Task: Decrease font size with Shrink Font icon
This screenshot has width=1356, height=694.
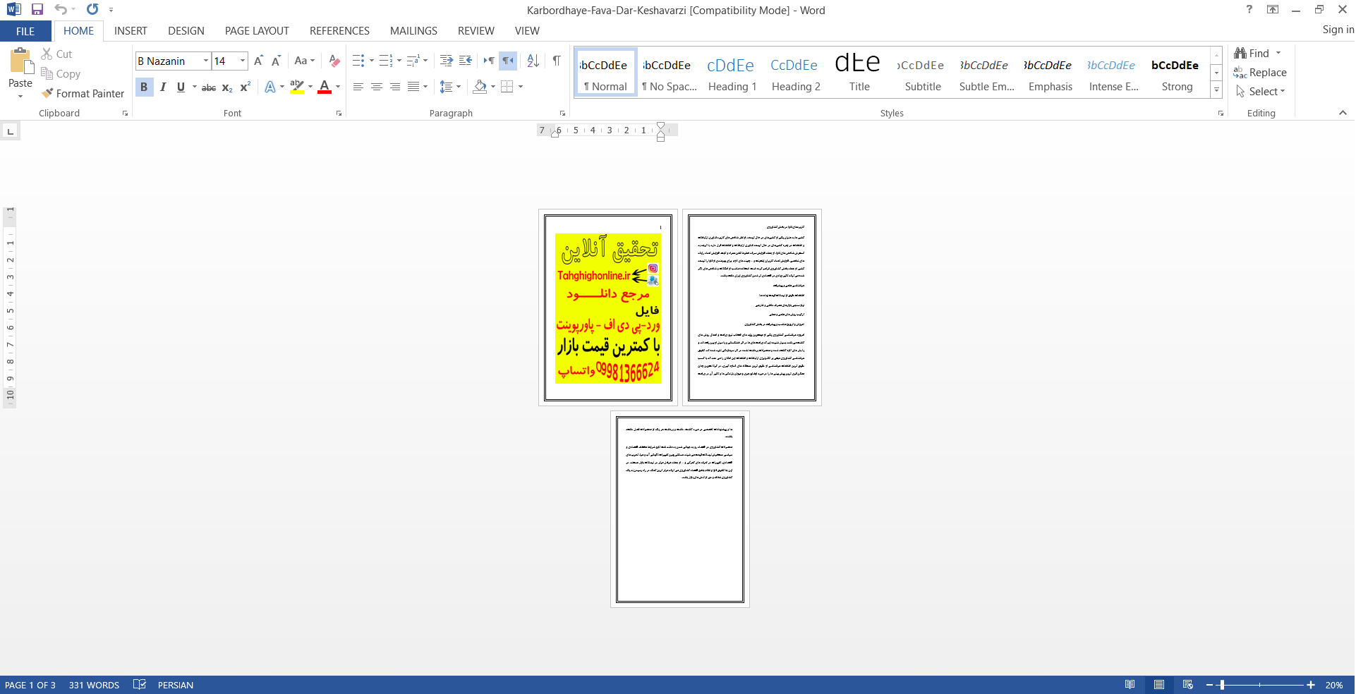Action: click(x=276, y=61)
